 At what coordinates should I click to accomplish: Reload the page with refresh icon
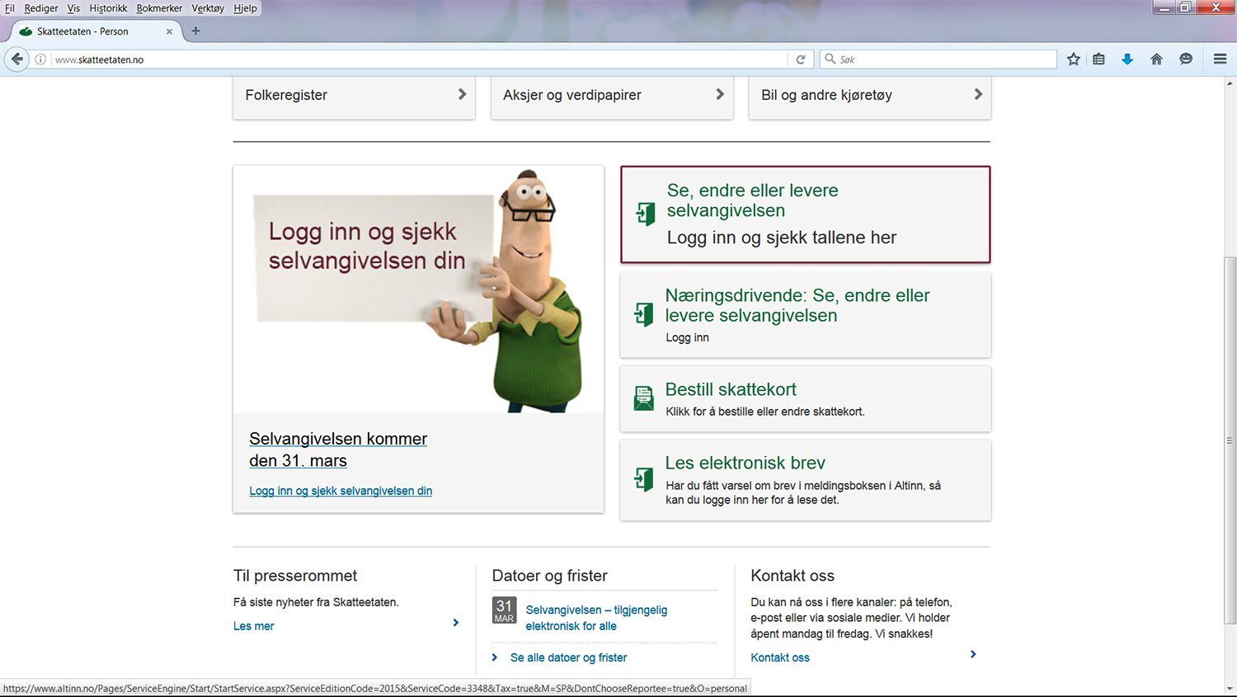pyautogui.click(x=800, y=59)
